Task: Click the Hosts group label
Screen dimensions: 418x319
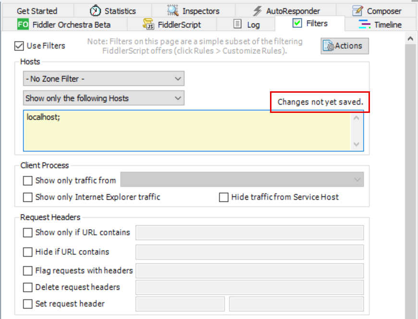Action: pyautogui.click(x=30, y=62)
